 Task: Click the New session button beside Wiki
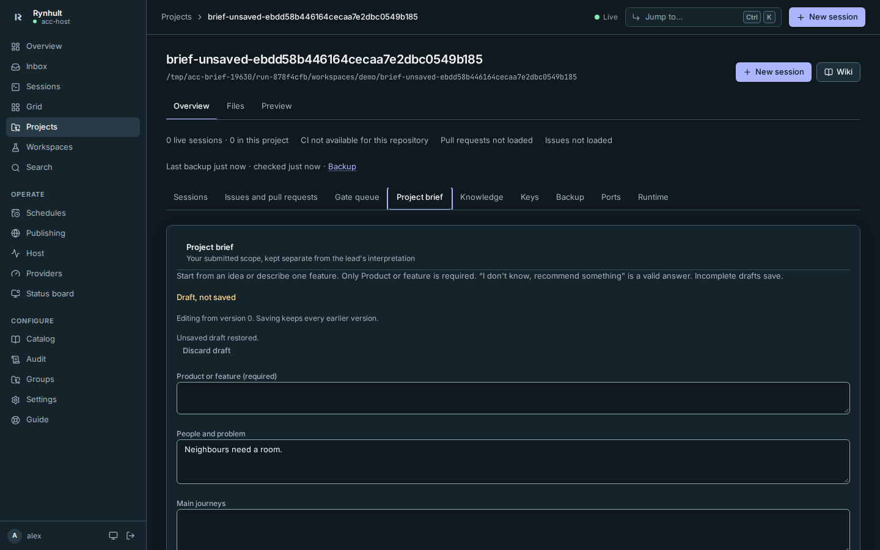point(774,72)
